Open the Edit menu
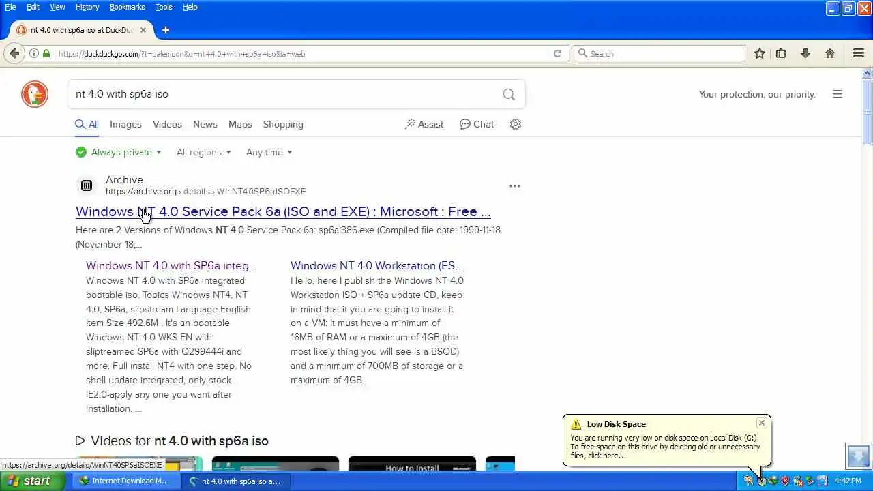 coord(33,7)
